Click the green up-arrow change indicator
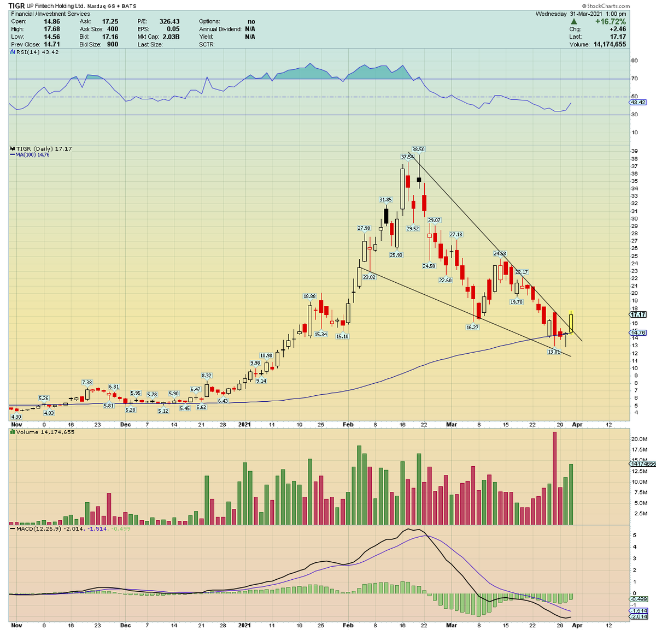 coord(573,22)
